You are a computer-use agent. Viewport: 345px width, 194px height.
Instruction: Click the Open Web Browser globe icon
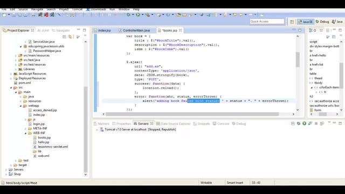pyautogui.click(x=201, y=15)
